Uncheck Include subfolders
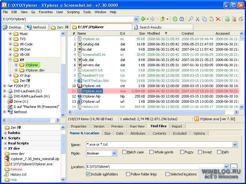This screenshot has width=246, height=184. click(88, 174)
